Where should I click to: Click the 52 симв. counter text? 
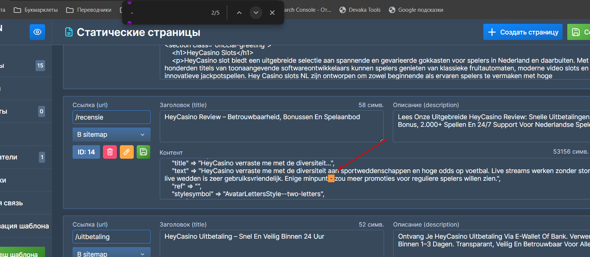tap(371, 224)
